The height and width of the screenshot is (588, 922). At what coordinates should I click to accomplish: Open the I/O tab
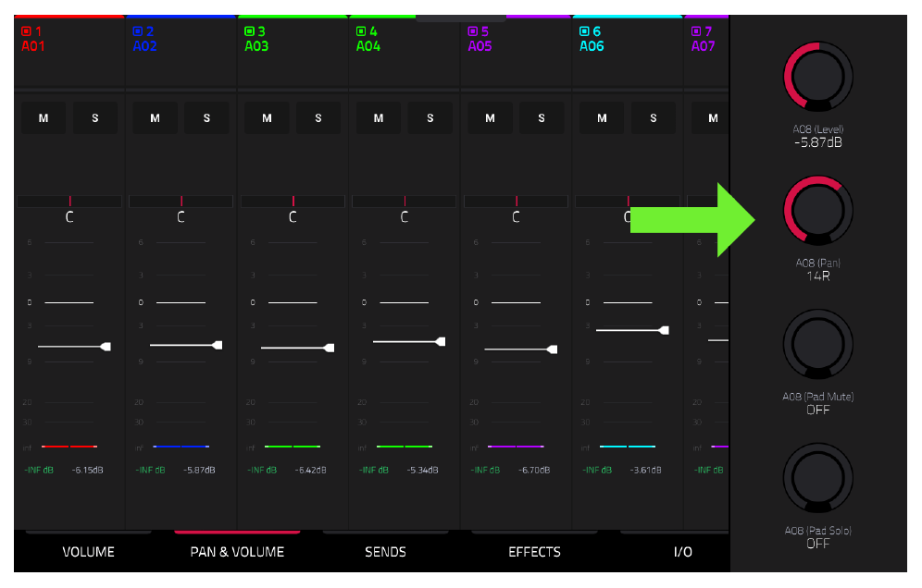(x=682, y=552)
